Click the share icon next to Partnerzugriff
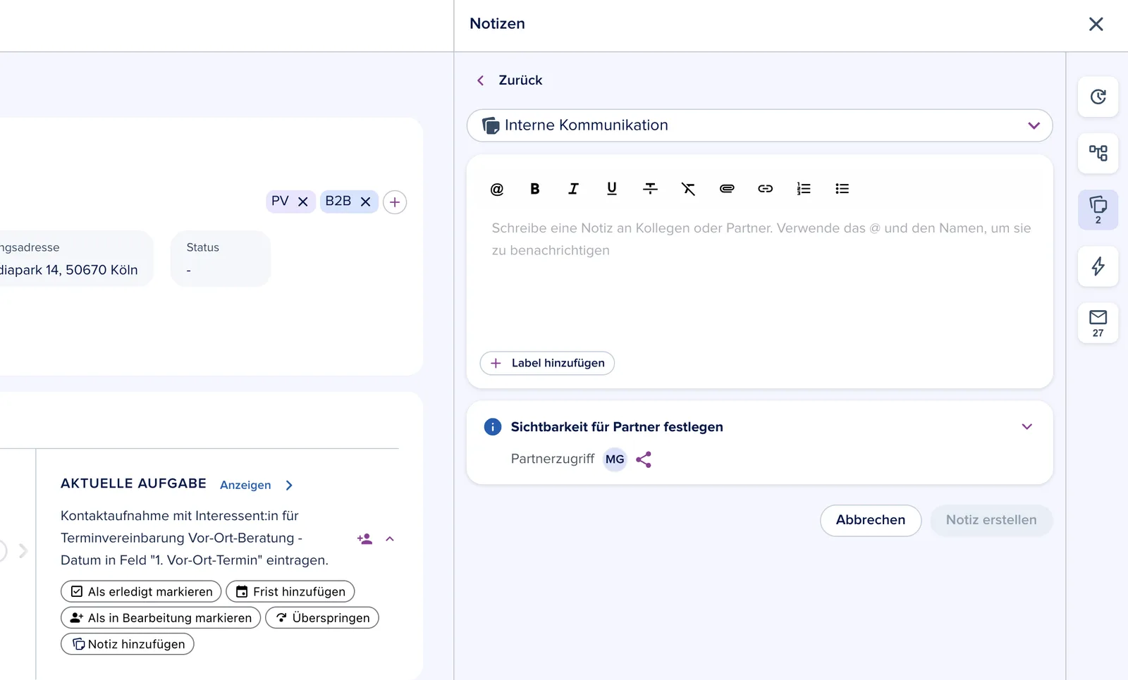Image resolution: width=1128 pixels, height=680 pixels. coord(644,459)
